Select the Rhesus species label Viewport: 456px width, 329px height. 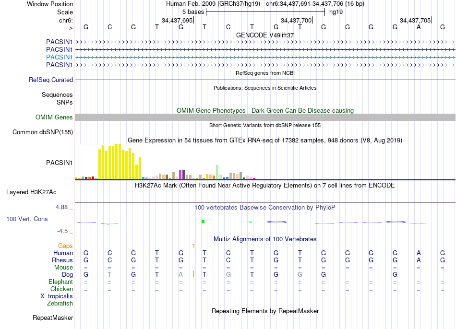click(x=62, y=260)
